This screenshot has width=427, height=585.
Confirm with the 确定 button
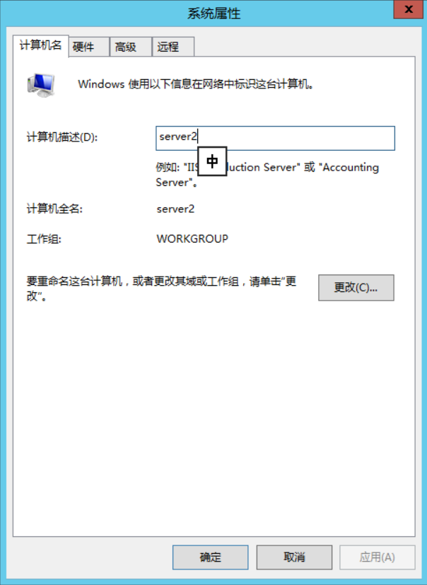pos(211,557)
